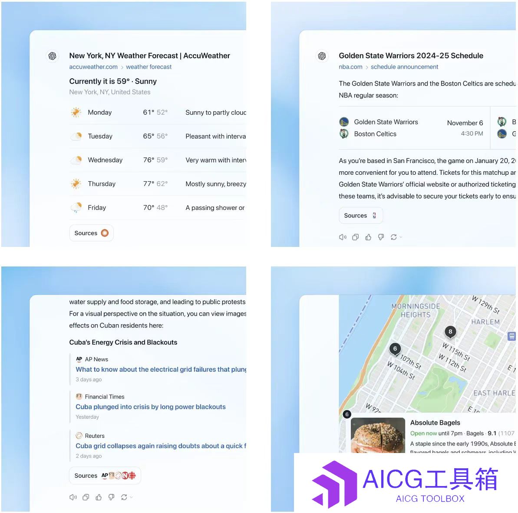Click the 'Golden State Warriors' team name
The height and width of the screenshot is (513, 518).
point(386,122)
